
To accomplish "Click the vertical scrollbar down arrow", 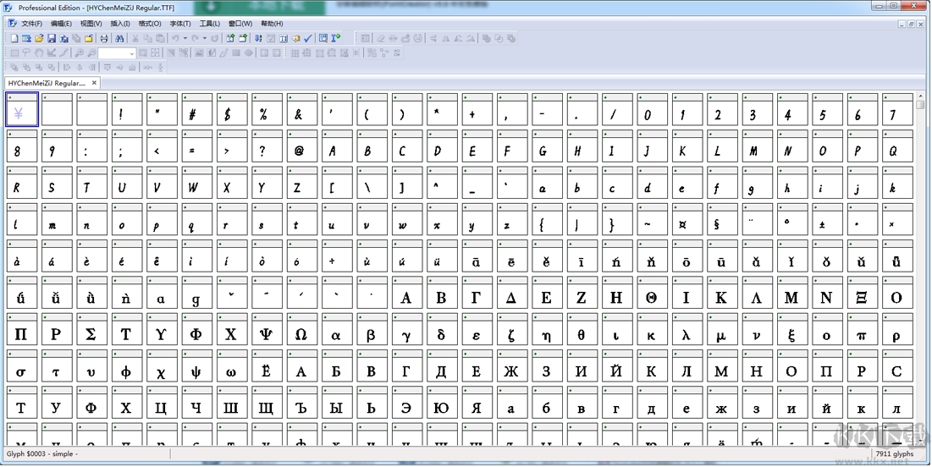I will point(921,439).
